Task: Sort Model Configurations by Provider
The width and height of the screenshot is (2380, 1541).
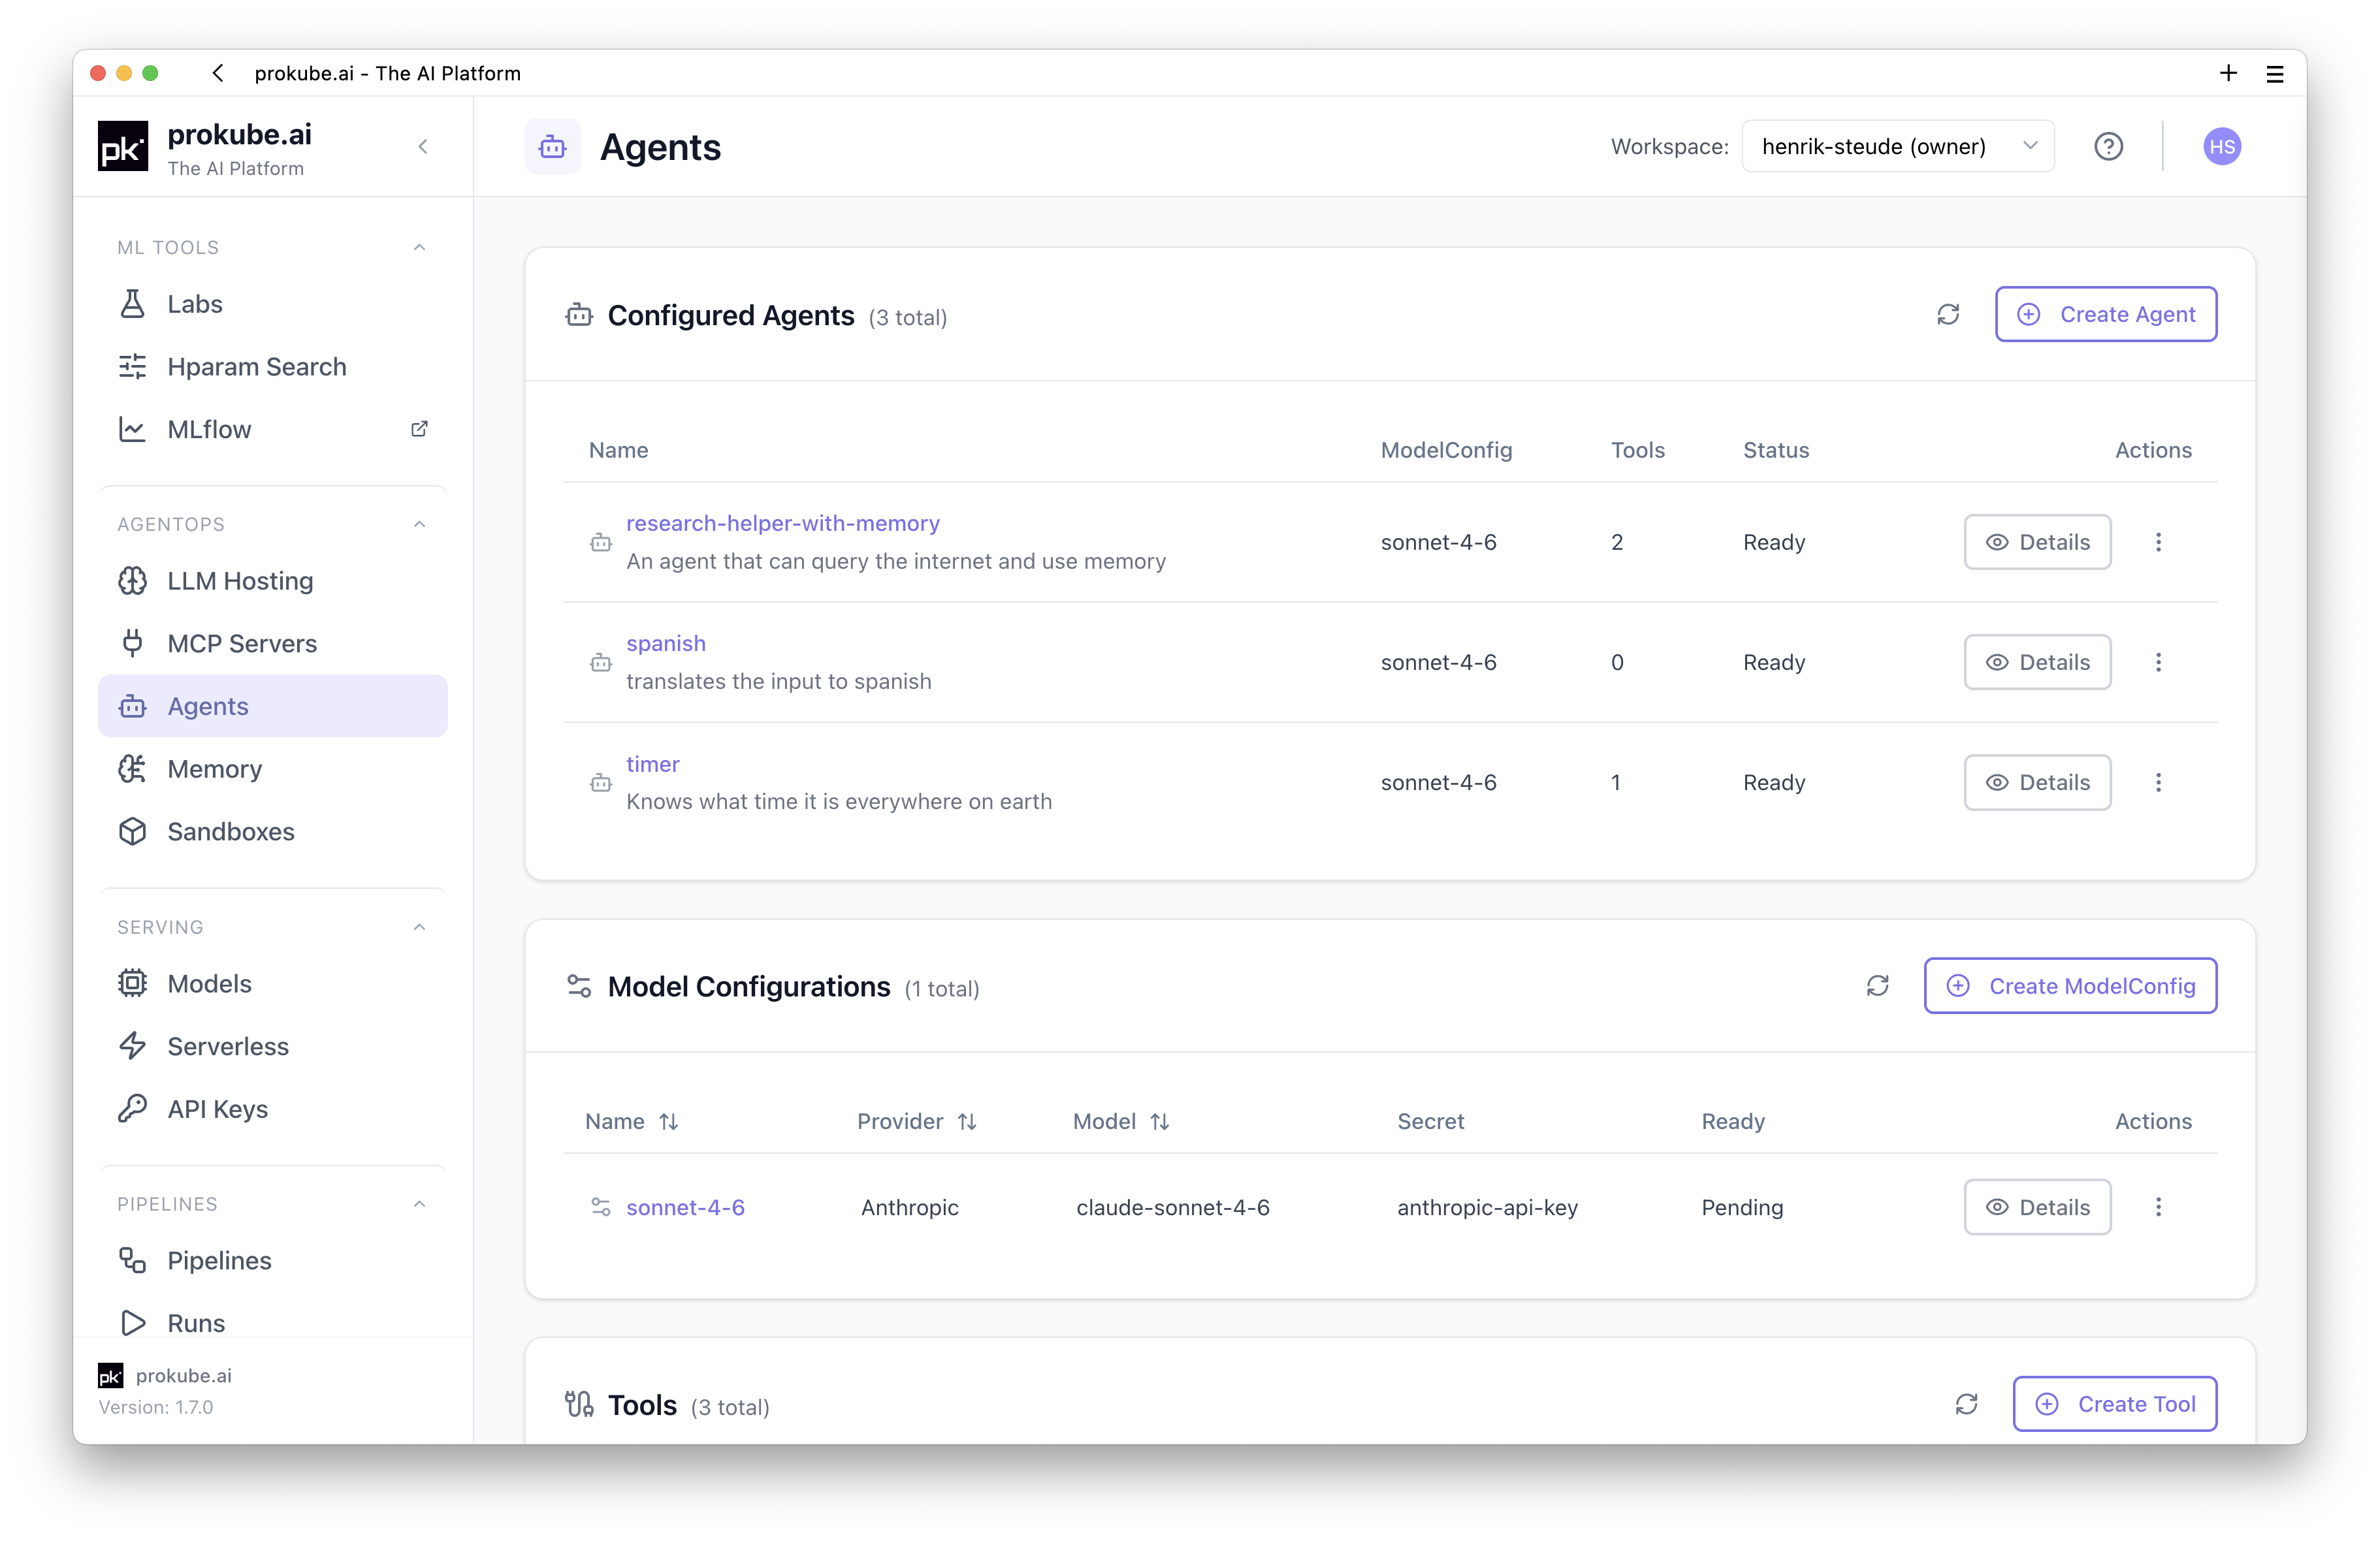Action: (x=967, y=1122)
